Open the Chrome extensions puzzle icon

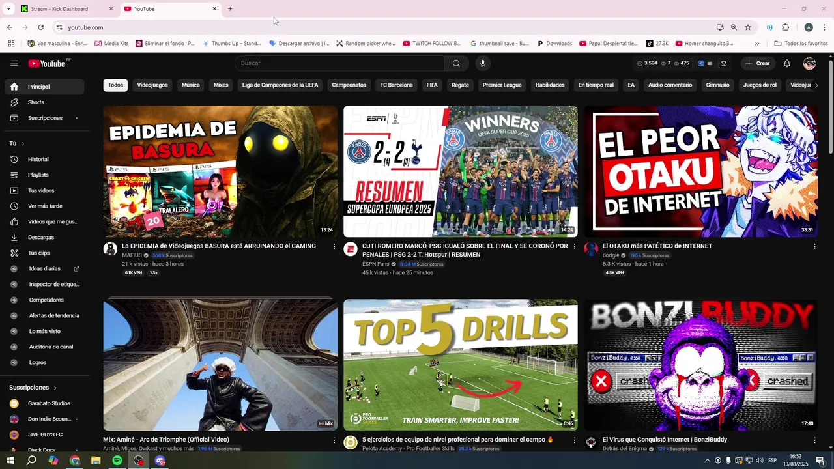pyautogui.click(x=785, y=27)
